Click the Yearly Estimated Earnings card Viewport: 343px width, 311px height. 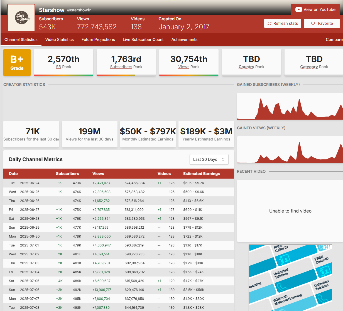point(206,134)
